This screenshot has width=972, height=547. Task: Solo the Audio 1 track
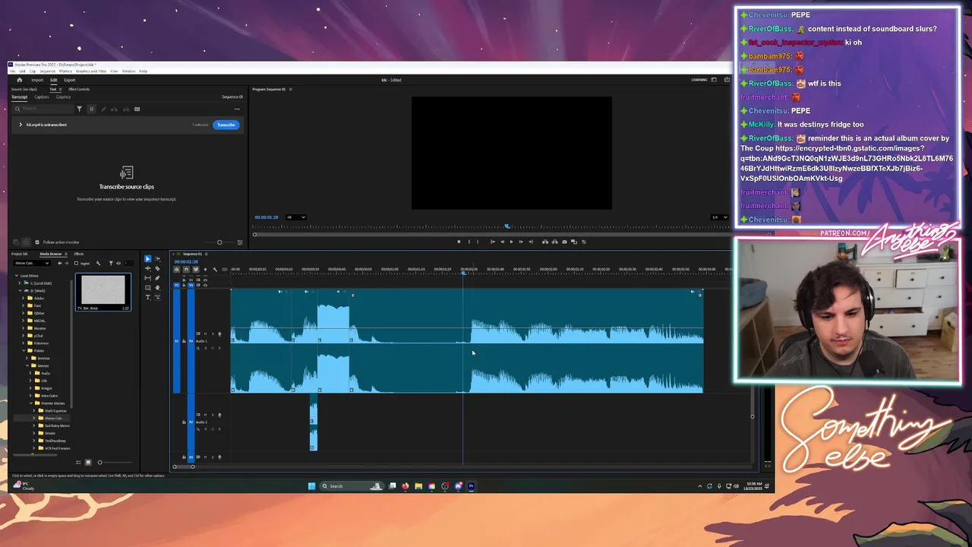click(x=213, y=334)
